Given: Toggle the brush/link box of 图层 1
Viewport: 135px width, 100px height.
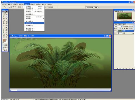Looking at the screenshot, I should click(117, 31).
